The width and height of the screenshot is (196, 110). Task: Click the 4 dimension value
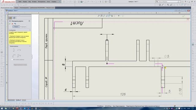[x=66, y=90]
